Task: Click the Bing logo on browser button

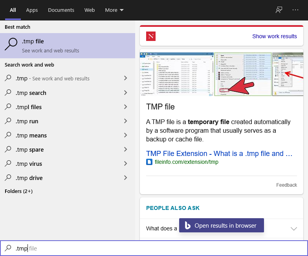Action: point(188,226)
